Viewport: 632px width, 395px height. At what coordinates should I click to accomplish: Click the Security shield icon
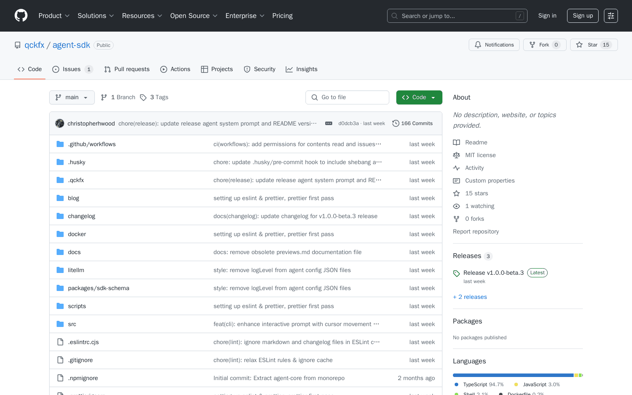tap(247, 69)
